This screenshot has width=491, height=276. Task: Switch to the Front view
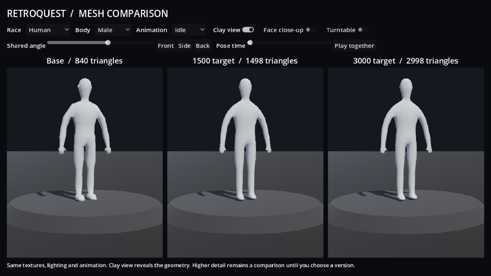[x=166, y=46]
